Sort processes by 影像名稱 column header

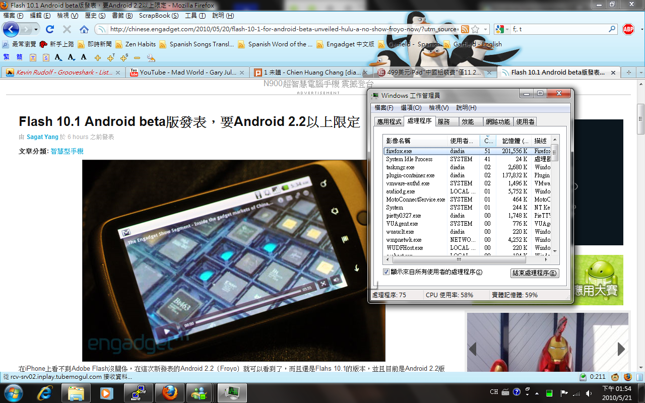(x=415, y=141)
